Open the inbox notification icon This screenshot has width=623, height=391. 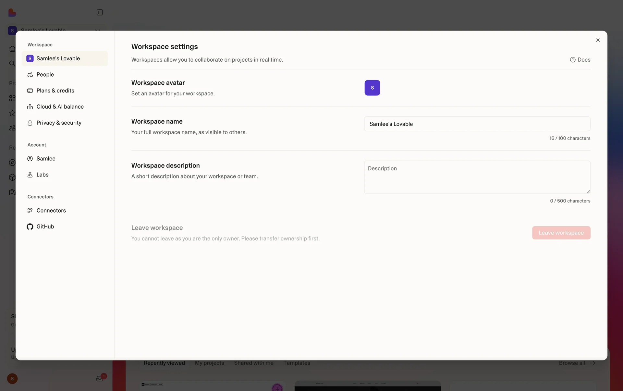point(100,379)
